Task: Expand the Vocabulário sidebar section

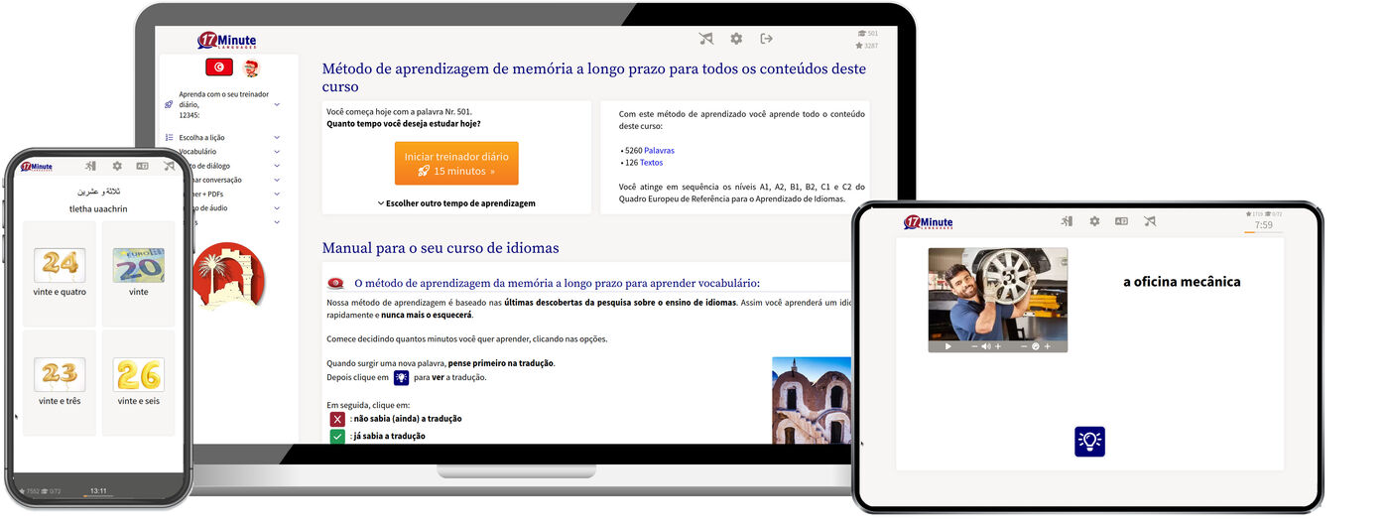Action: coord(277,152)
